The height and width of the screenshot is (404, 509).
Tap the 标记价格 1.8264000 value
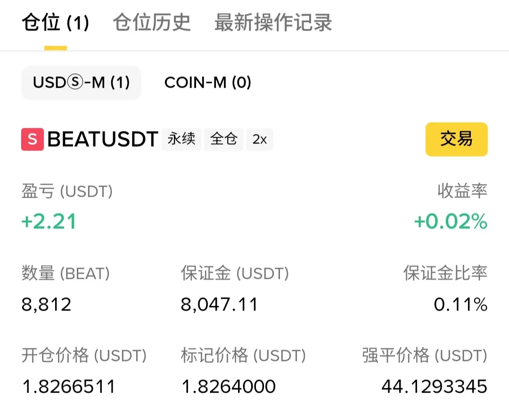pyautogui.click(x=229, y=387)
